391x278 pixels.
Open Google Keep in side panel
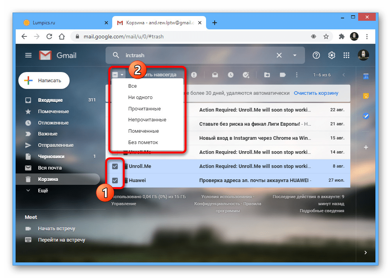[366, 96]
